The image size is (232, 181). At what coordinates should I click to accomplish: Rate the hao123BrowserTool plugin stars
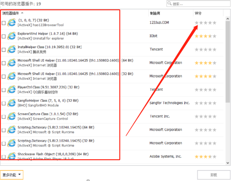[x=205, y=23]
